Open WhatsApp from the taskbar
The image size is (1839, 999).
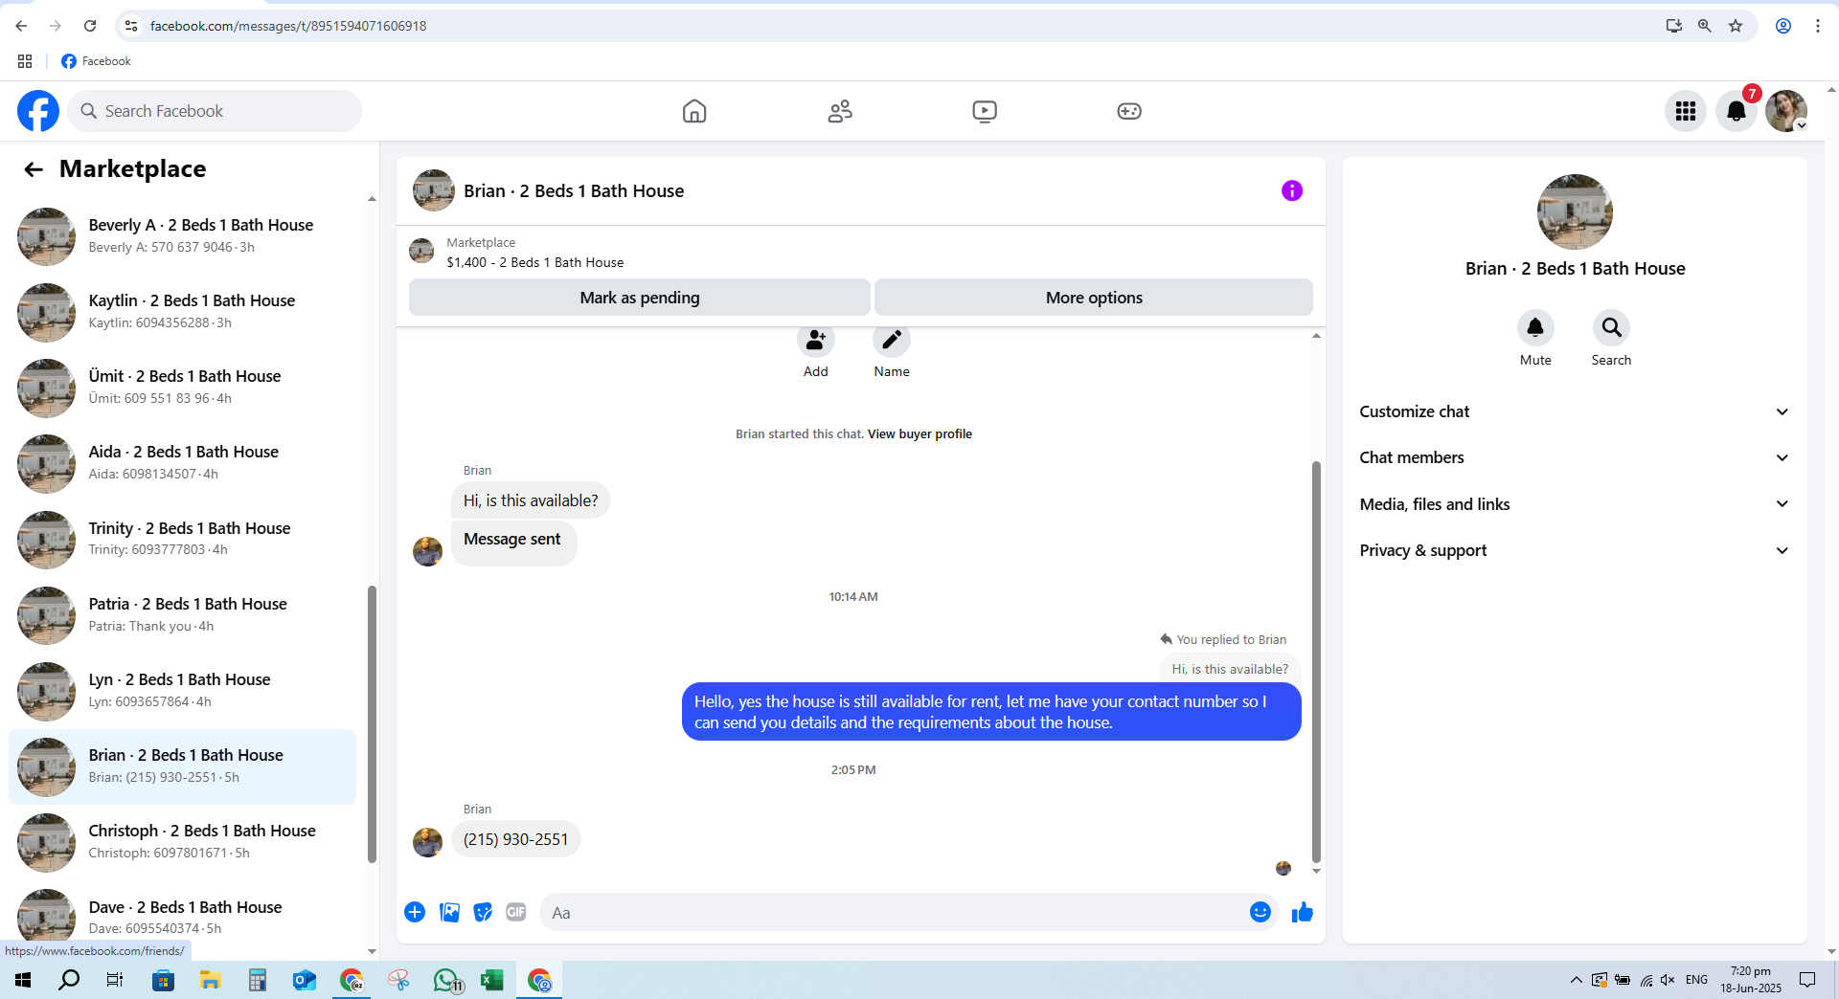(446, 980)
